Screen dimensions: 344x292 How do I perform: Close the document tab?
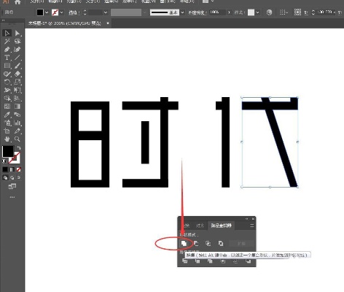108,23
